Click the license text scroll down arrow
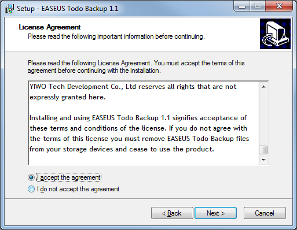The width and height of the screenshot is (297, 230). [263, 160]
